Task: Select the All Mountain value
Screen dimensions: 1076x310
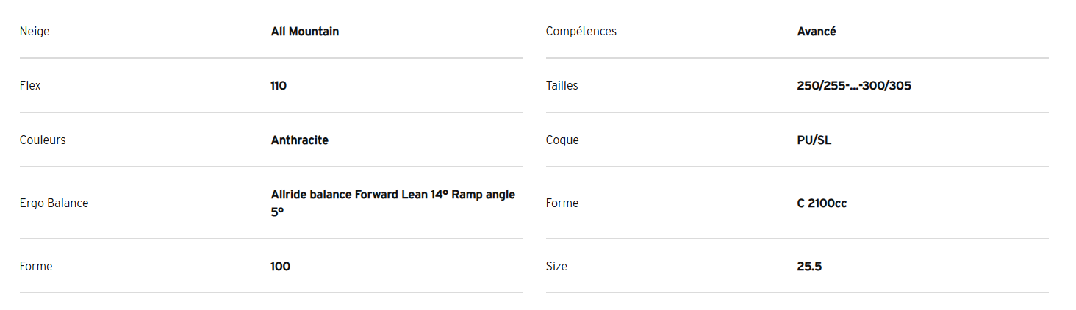Action: pos(305,32)
